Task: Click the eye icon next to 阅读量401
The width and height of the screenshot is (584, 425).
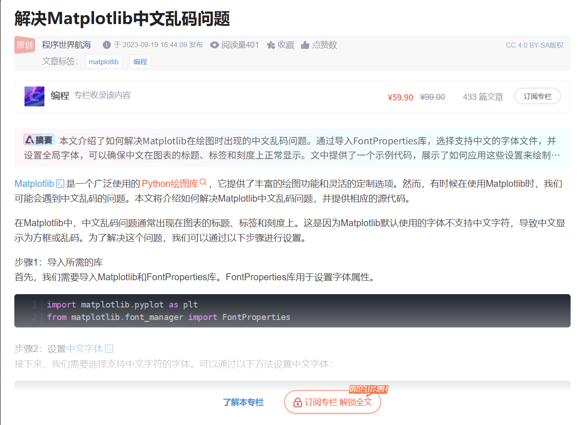Action: (x=214, y=45)
